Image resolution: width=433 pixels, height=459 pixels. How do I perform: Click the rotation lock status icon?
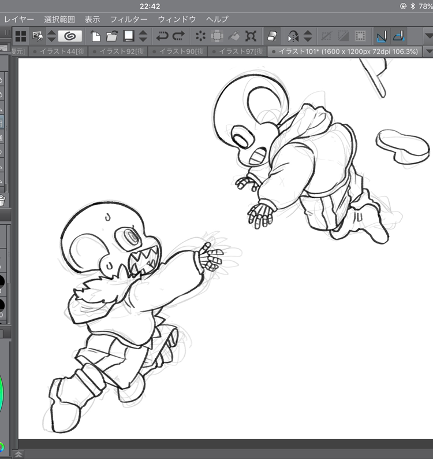coord(403,6)
